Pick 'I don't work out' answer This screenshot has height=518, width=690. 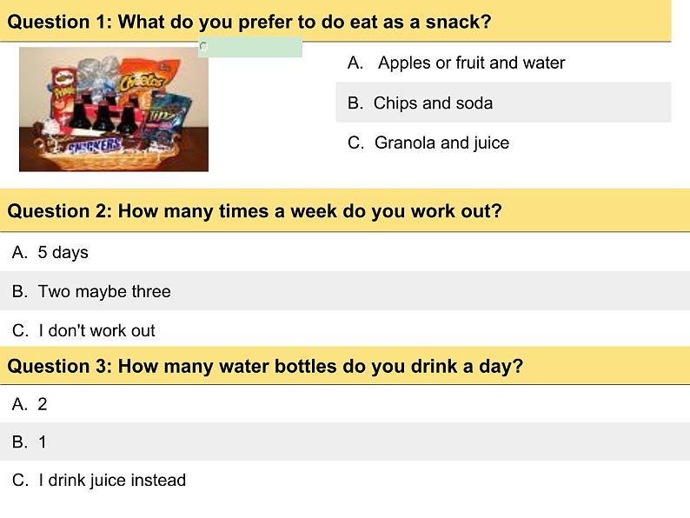click(96, 330)
